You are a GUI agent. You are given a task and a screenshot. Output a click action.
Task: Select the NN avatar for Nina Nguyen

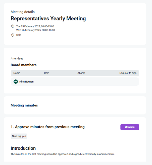click(x=16, y=82)
